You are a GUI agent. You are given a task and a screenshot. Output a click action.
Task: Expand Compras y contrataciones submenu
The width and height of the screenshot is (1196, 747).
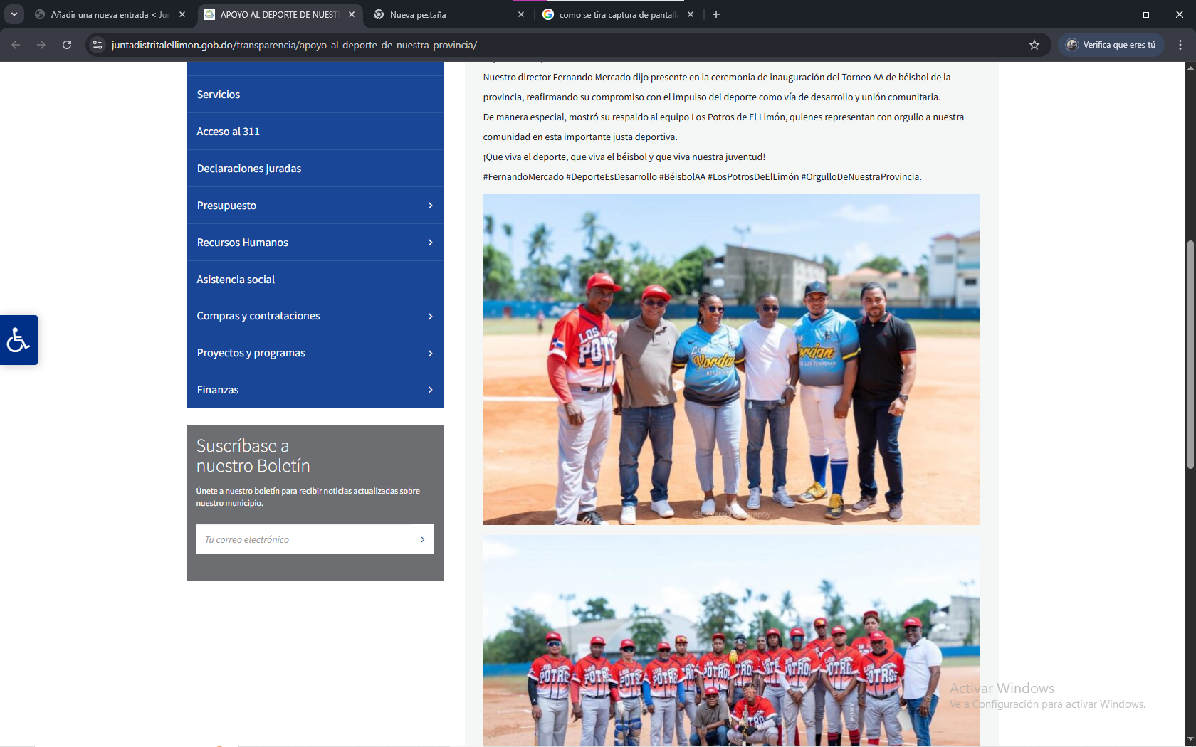tap(430, 317)
